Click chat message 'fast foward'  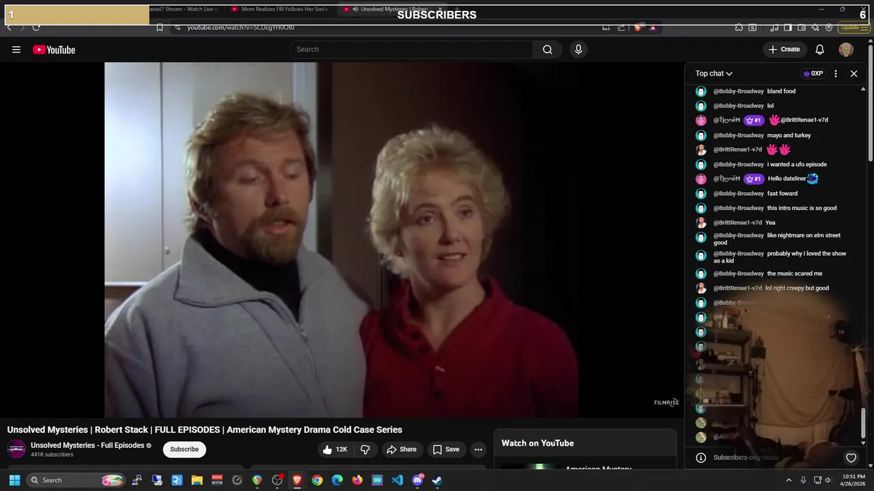783,194
